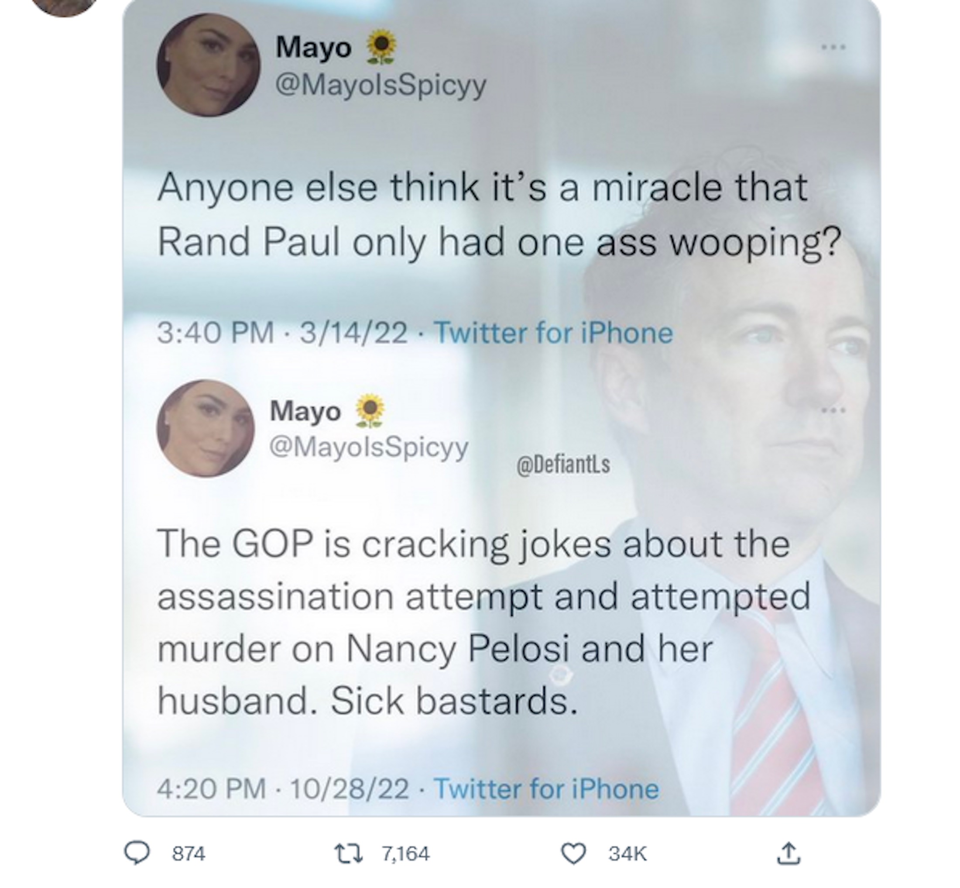The height and width of the screenshot is (888, 960).
Task: Like the tweet with the heart icon
Action: [574, 853]
